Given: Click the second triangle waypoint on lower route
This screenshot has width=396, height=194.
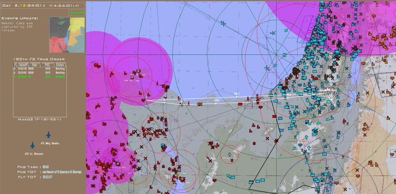Looking at the screenshot, I should [x=182, y=105].
